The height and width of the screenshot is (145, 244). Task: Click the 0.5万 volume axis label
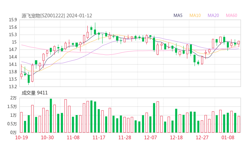pos(12,124)
